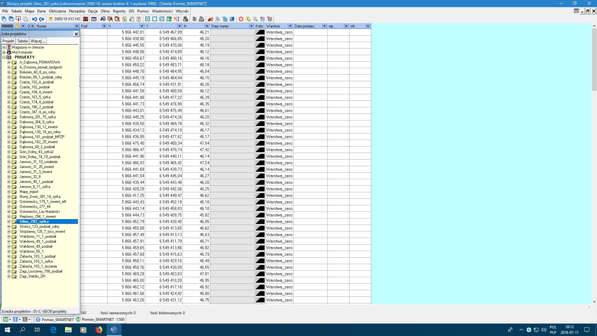Screen dimensions: 597x336
Task: Click the text lines list toolbar icon
Action: (195, 19)
